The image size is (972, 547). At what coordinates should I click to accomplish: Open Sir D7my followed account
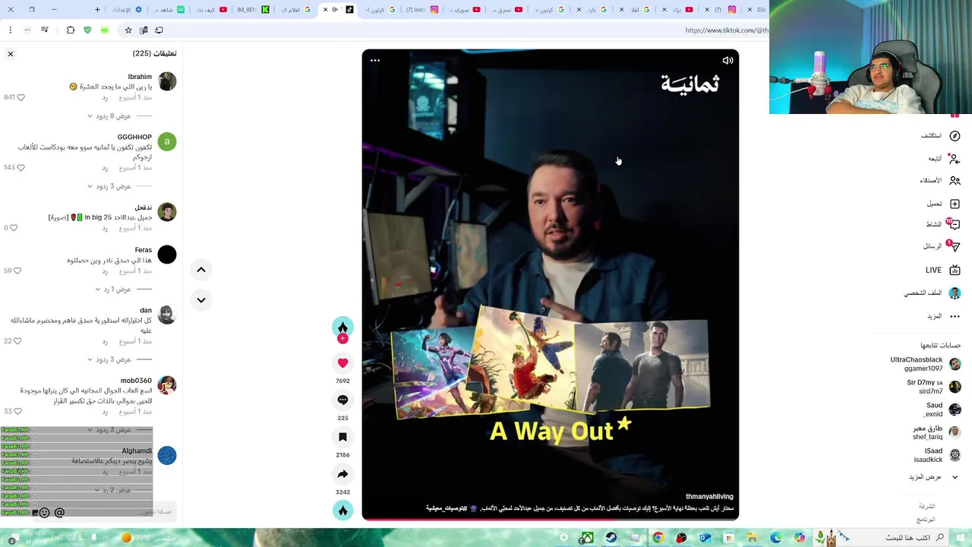[933, 387]
